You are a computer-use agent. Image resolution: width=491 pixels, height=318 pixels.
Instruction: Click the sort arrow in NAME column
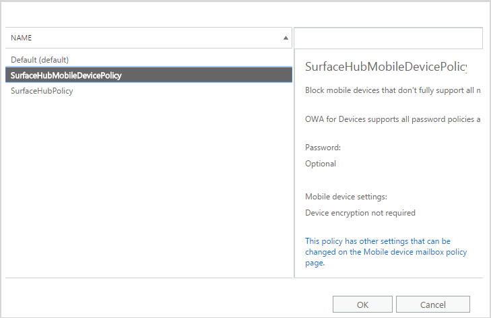286,38
